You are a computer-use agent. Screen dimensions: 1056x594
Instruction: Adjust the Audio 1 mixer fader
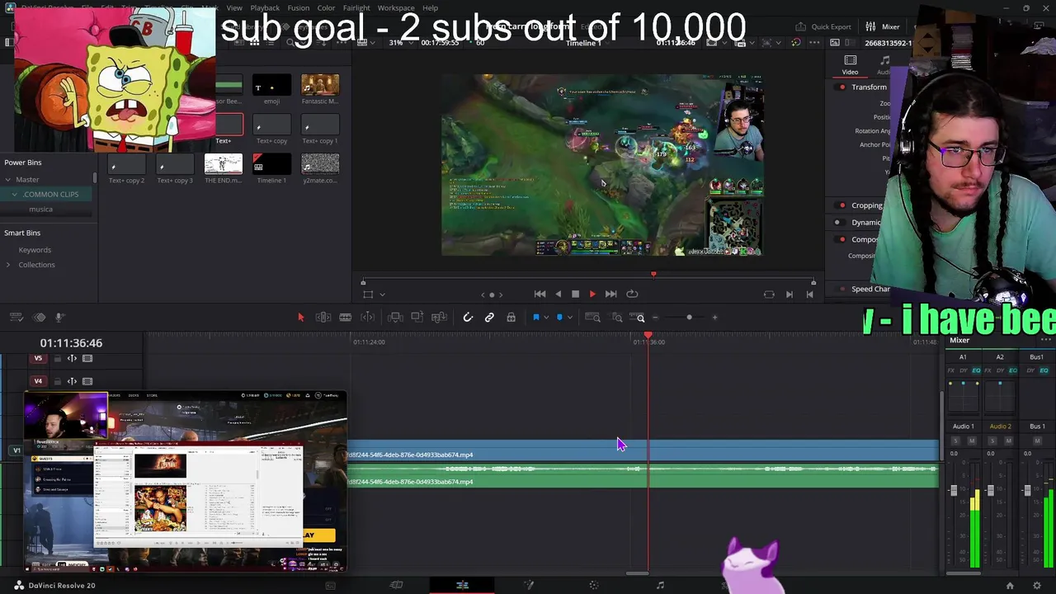point(954,490)
